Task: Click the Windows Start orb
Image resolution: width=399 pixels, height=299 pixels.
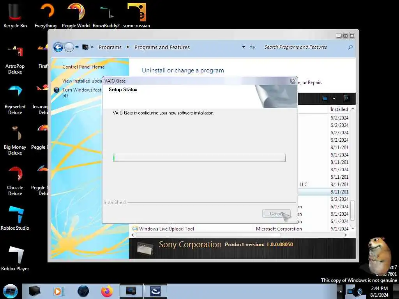Action: coord(11,291)
